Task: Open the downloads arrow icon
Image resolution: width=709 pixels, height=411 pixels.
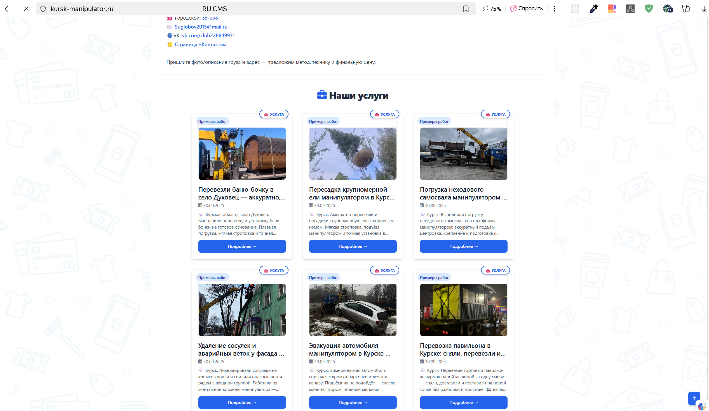Action: click(x=704, y=9)
